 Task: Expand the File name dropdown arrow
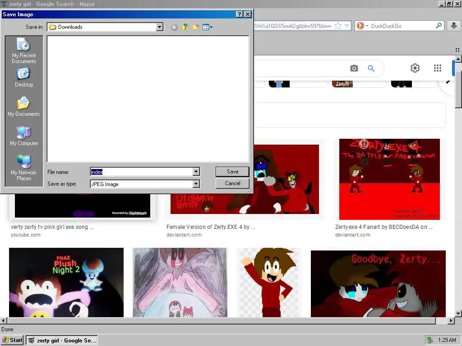pos(196,172)
